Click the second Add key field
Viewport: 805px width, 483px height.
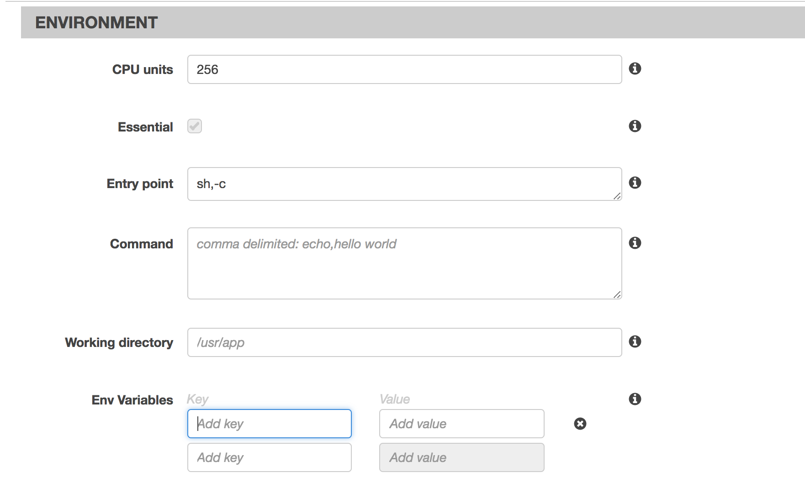pos(270,457)
